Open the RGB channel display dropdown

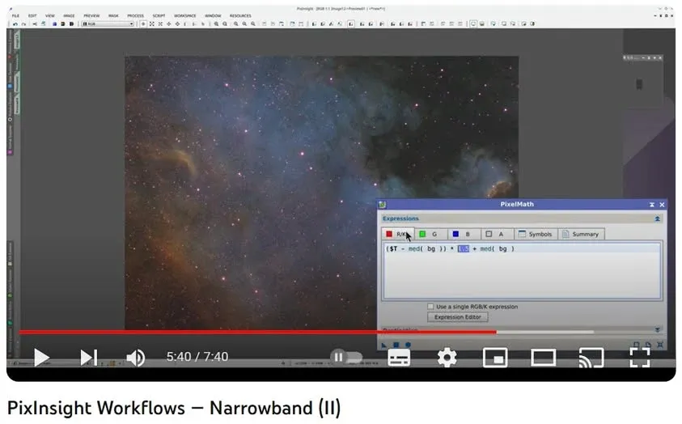(108, 24)
